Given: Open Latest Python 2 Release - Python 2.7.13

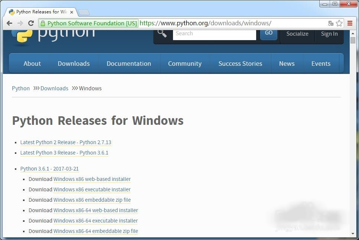Looking at the screenshot, I should [66, 142].
